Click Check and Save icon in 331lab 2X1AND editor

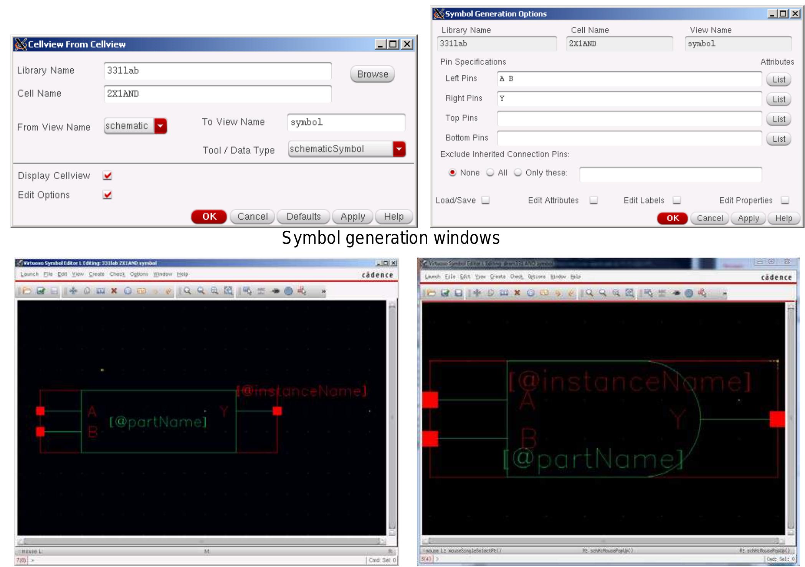41,291
